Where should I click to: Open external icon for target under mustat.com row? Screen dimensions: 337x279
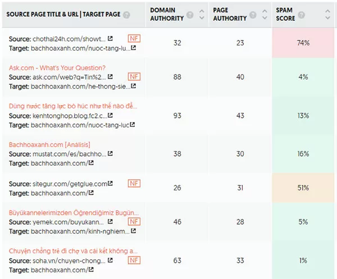coord(91,163)
